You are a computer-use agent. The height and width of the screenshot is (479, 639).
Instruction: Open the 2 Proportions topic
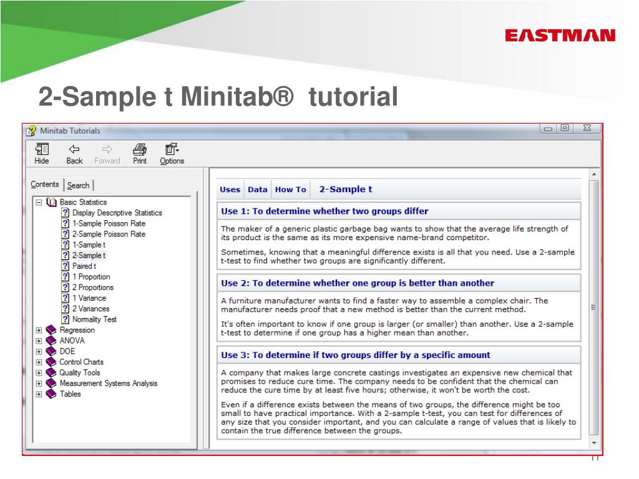[x=93, y=287]
